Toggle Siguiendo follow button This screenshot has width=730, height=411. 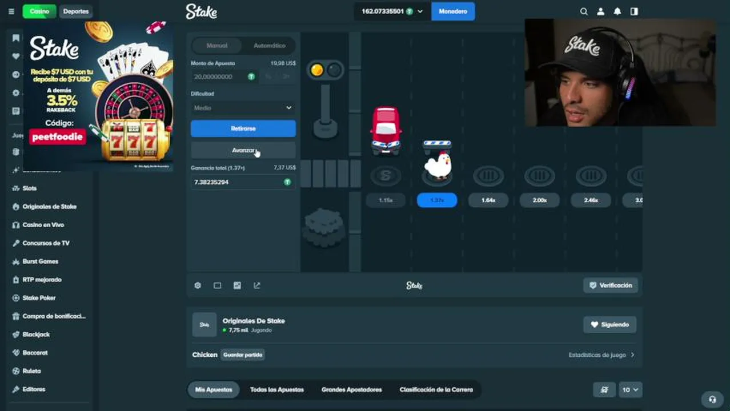coord(609,325)
